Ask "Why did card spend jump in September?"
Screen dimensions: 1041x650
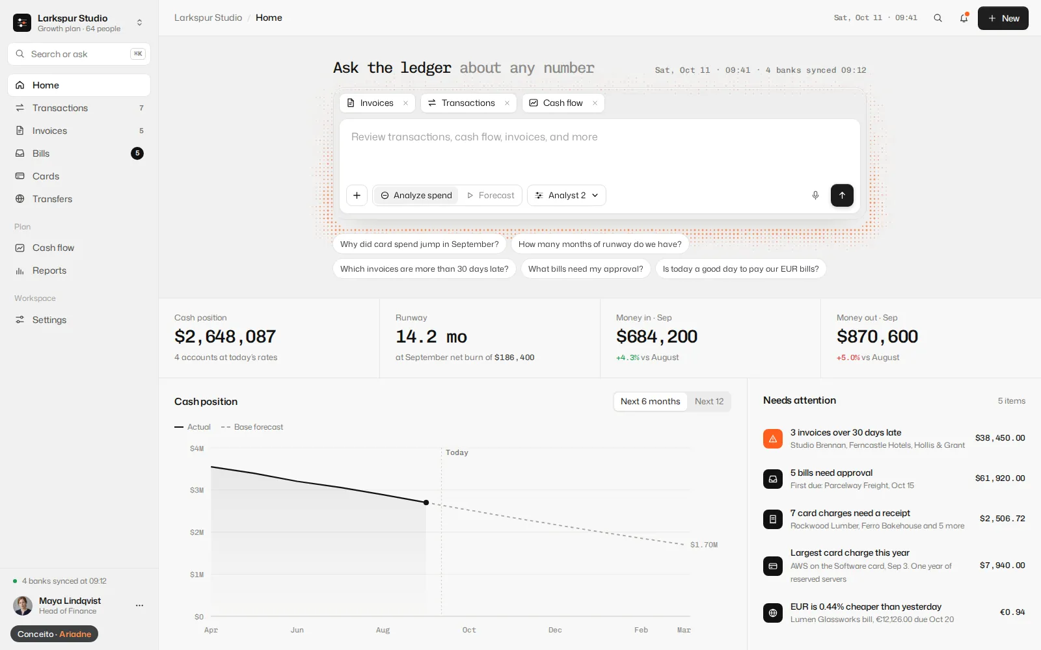click(420, 244)
